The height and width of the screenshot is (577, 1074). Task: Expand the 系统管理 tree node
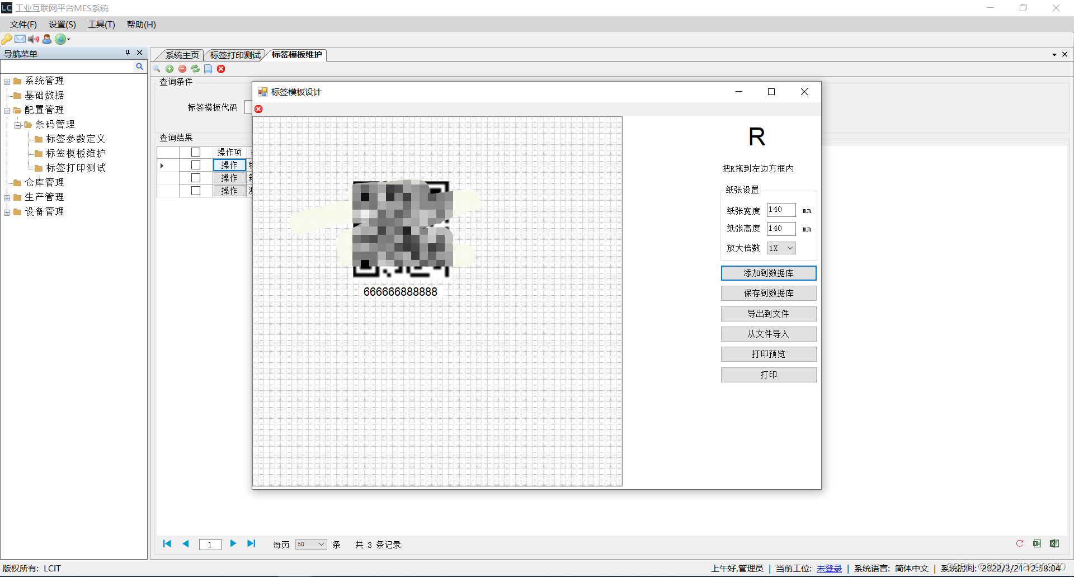coord(7,82)
